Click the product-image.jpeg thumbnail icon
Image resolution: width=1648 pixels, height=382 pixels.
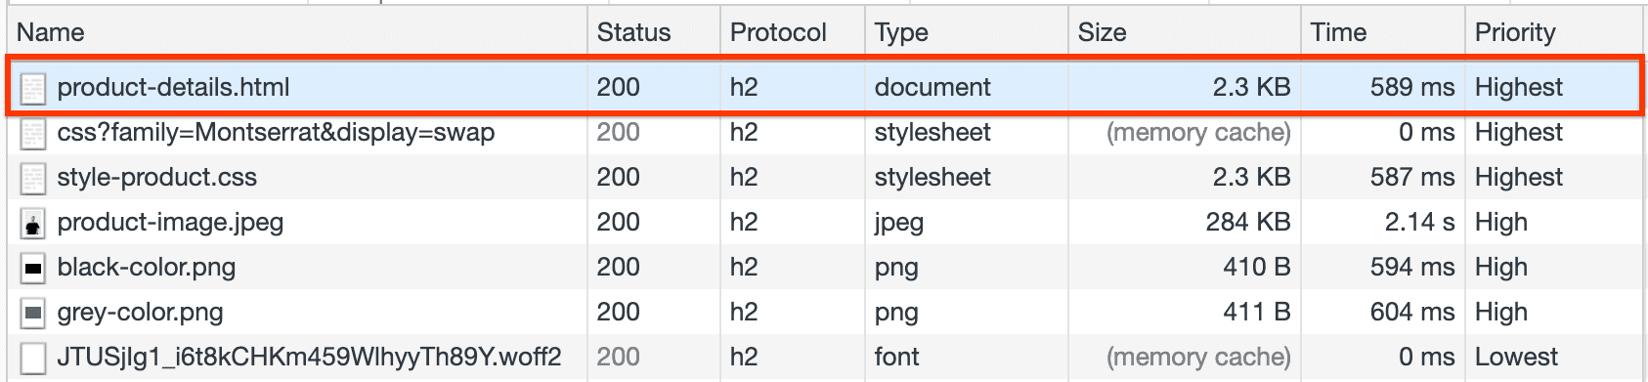(x=33, y=223)
